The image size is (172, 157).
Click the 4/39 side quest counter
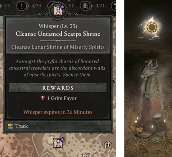(x=37, y=6)
